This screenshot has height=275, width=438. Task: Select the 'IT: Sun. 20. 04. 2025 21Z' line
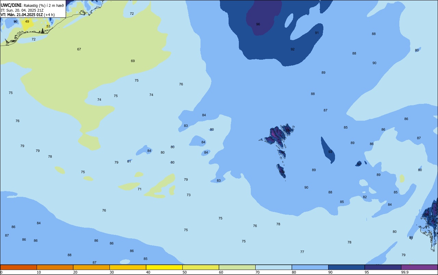[x=21, y=10]
